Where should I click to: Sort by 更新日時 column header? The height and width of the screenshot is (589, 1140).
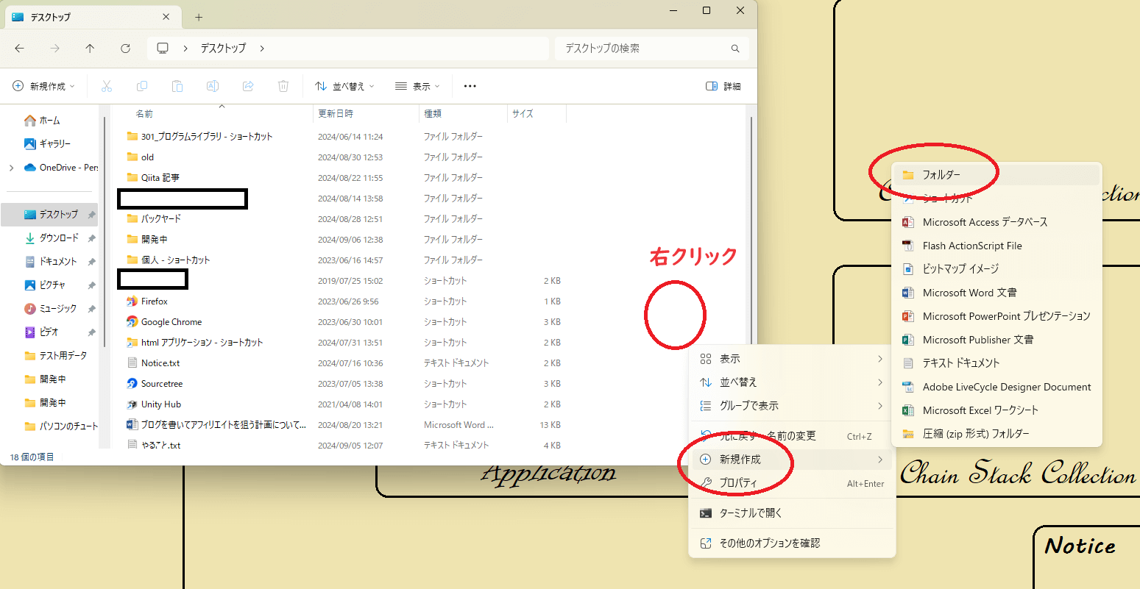(x=336, y=114)
